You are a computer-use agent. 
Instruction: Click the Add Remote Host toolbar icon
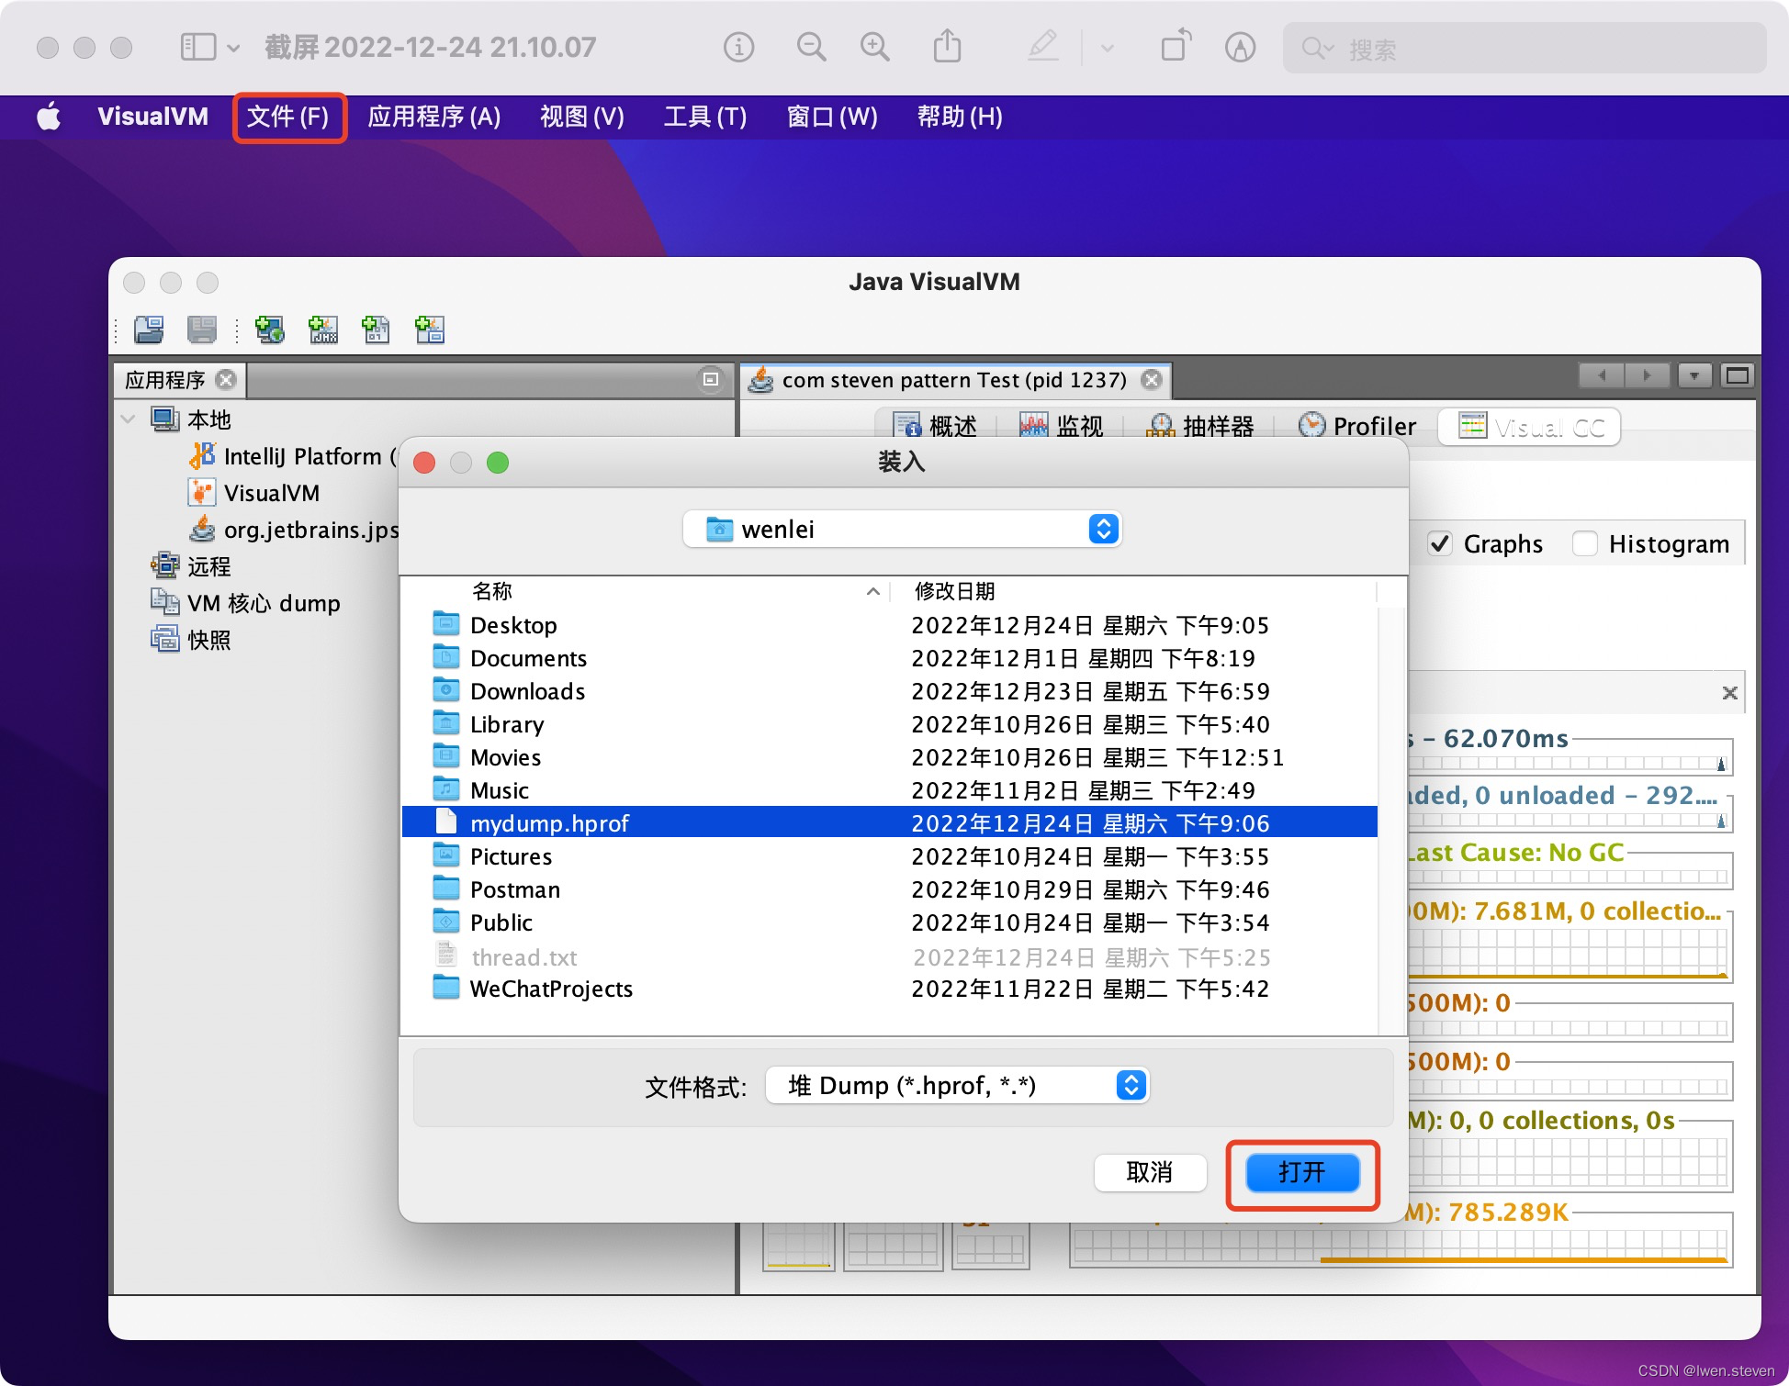[x=270, y=329]
